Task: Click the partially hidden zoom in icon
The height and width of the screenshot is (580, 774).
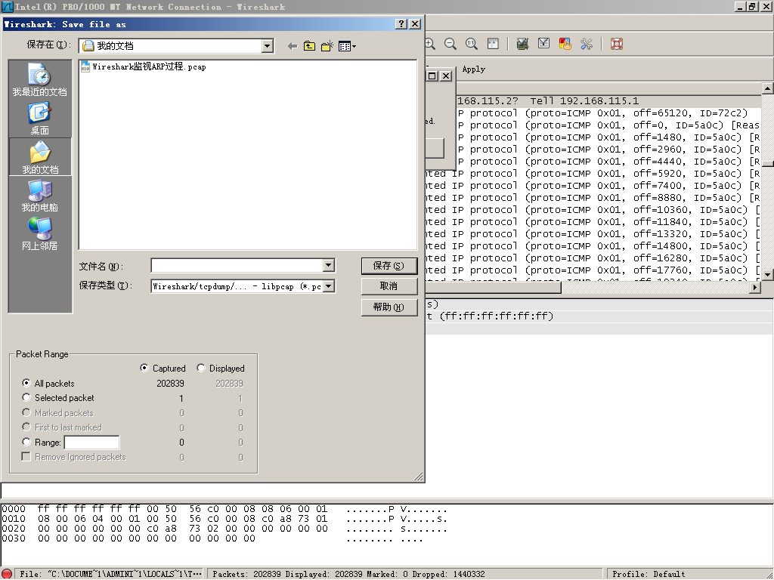Action: 430,44
